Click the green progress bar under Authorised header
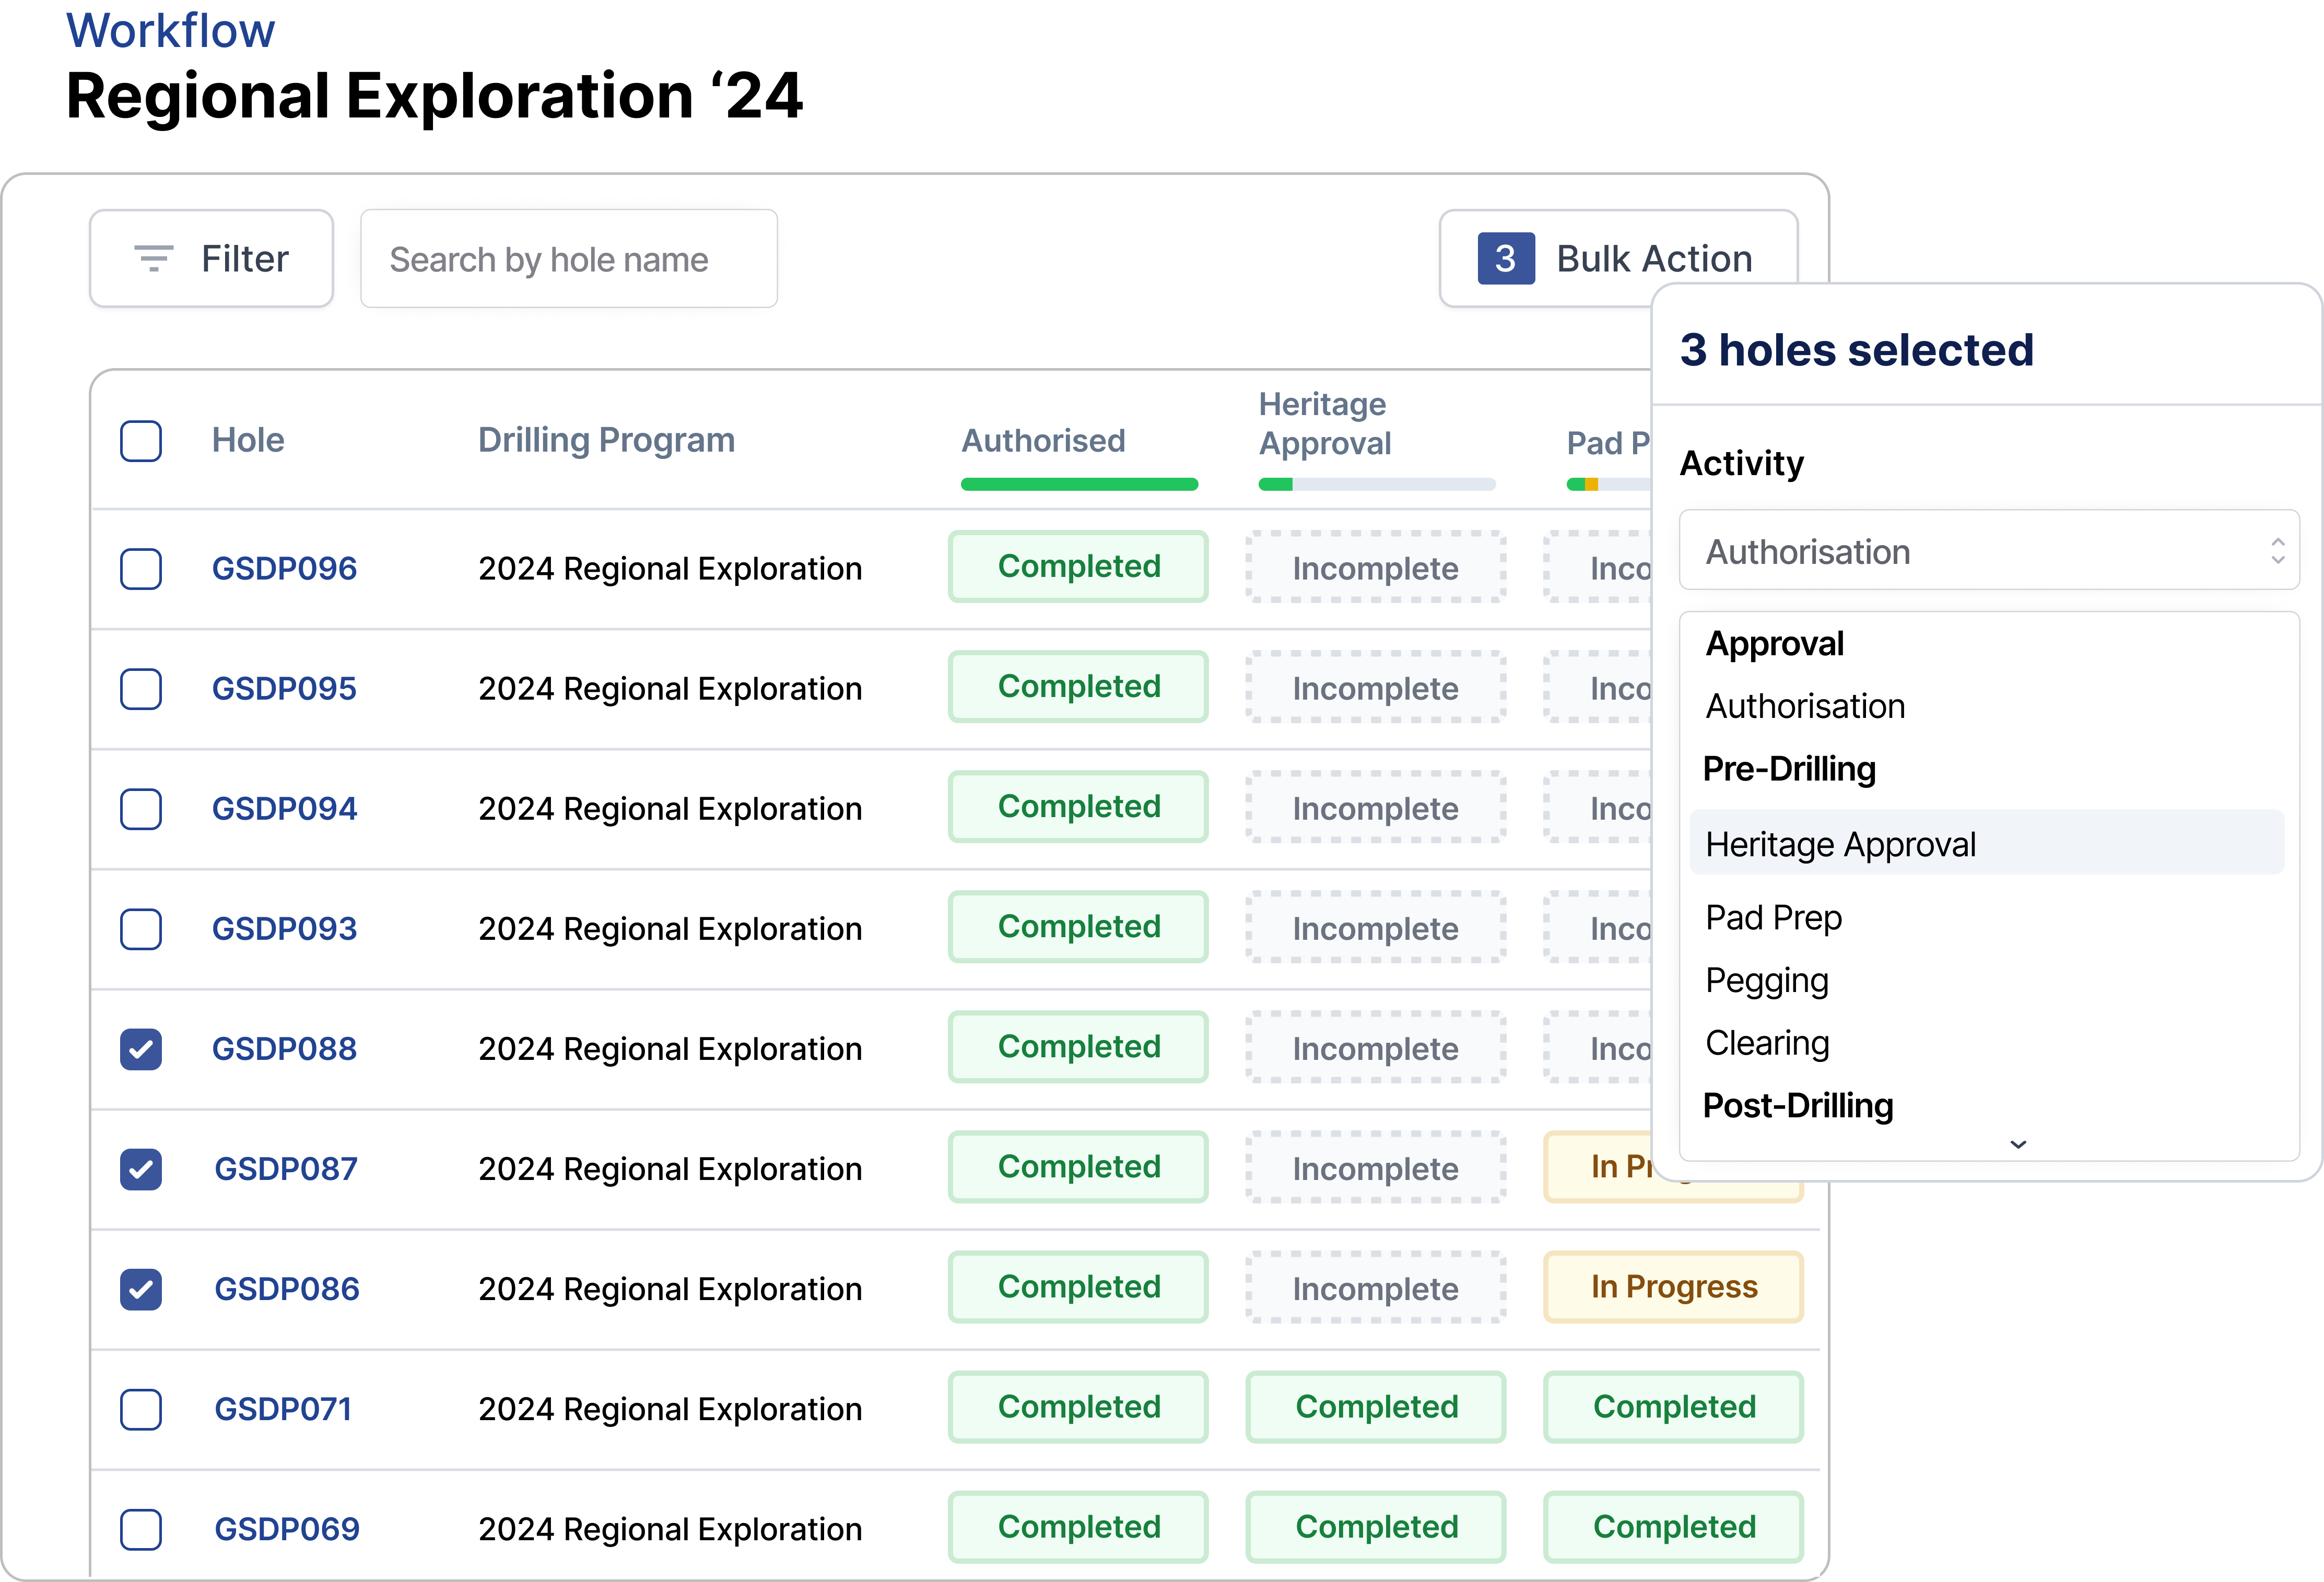The width and height of the screenshot is (2324, 1582). point(1078,484)
